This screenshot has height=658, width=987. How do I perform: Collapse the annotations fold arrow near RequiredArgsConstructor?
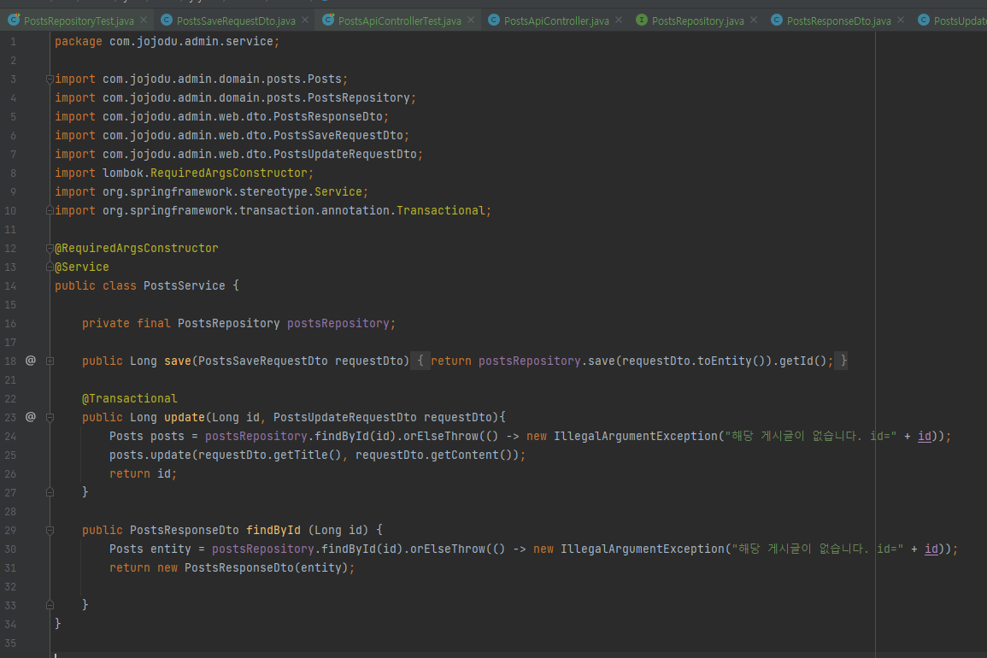click(49, 248)
